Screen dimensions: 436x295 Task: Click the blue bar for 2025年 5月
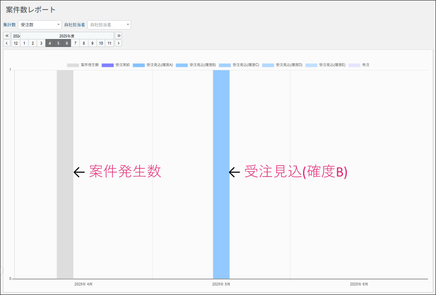tap(221, 174)
